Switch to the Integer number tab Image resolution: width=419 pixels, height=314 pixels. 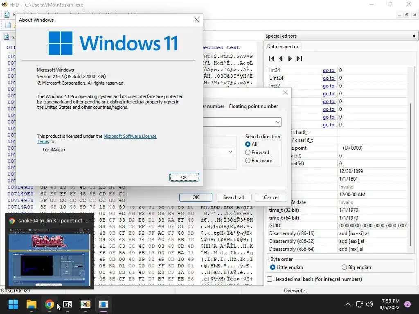214,106
